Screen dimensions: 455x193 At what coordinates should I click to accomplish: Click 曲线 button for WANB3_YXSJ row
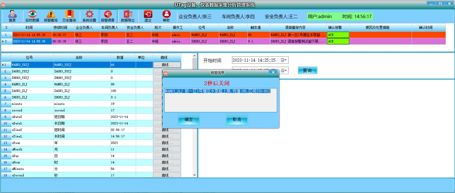[167, 65]
